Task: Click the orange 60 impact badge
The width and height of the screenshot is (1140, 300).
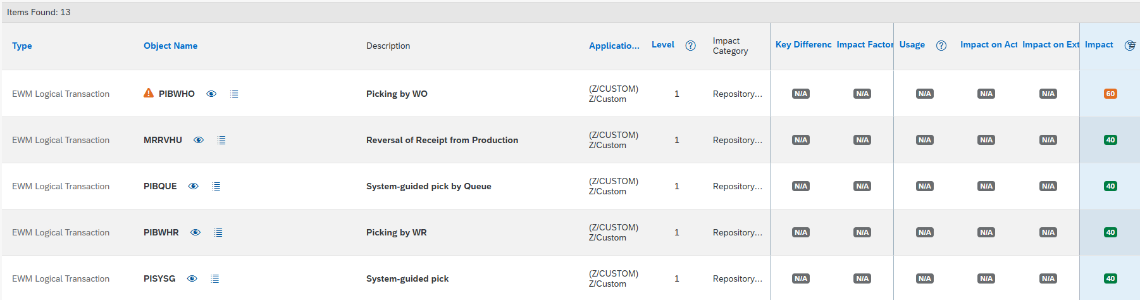Action: pyautogui.click(x=1110, y=94)
